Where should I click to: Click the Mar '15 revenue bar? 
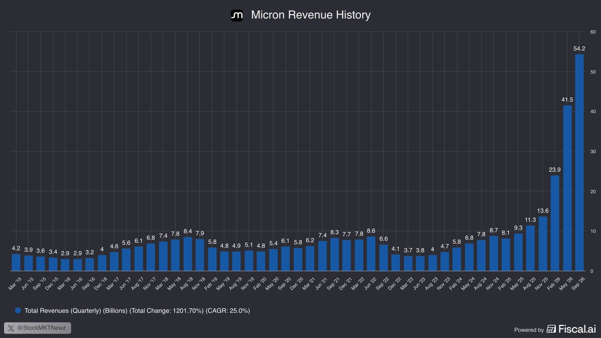pos(16,262)
